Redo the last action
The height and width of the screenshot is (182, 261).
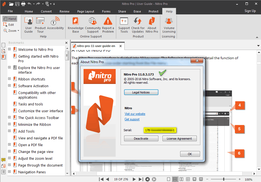38,4
